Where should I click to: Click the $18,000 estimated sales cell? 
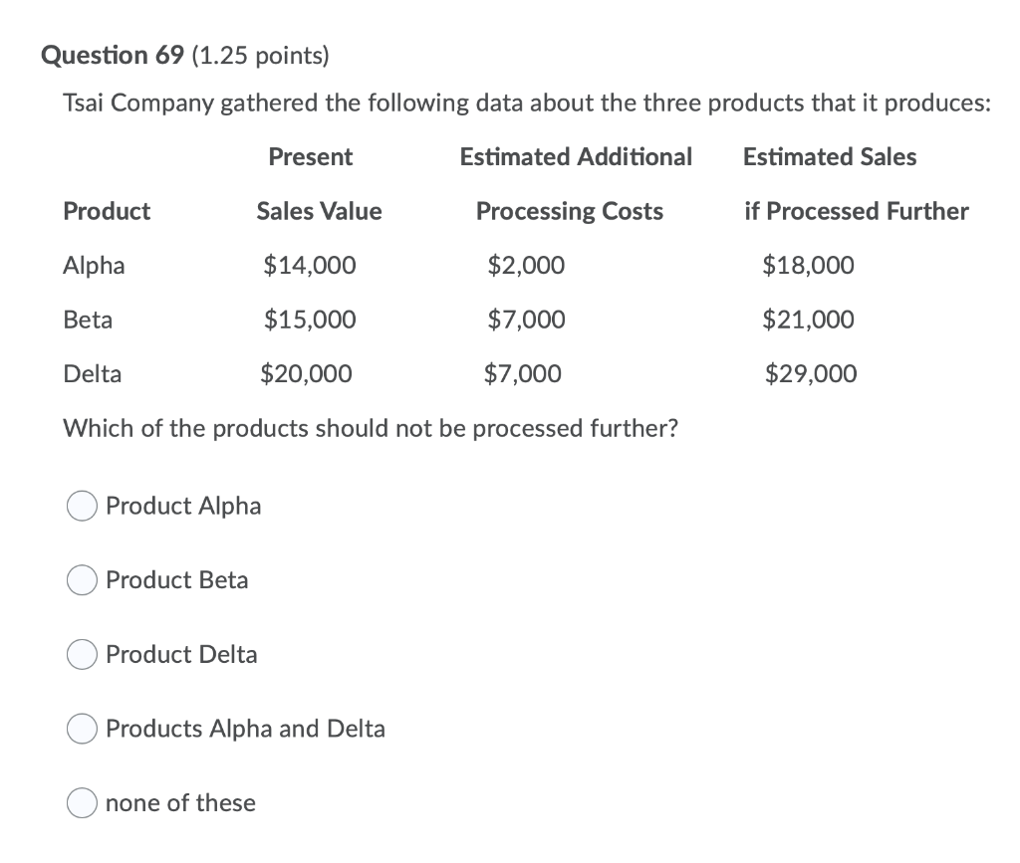[x=808, y=265]
